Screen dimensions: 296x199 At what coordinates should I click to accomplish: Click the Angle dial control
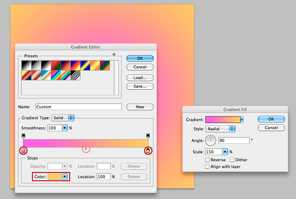210,141
